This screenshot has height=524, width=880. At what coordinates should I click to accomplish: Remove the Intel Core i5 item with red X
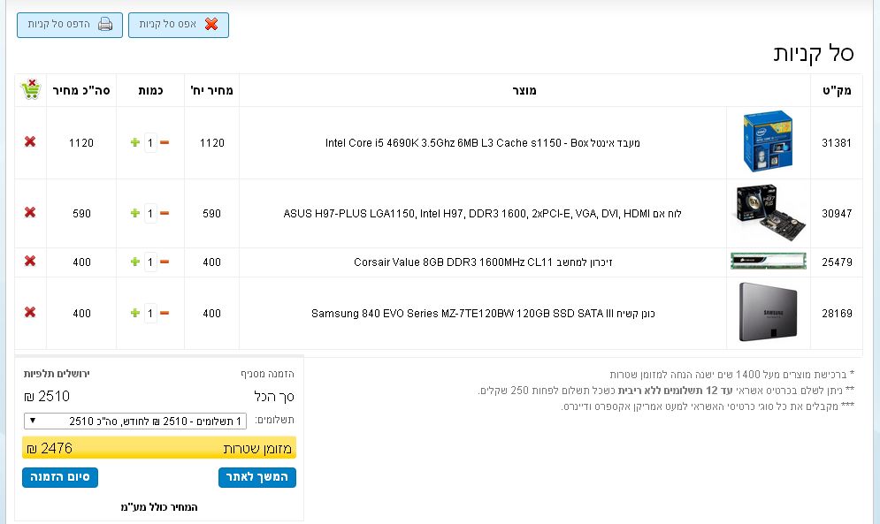point(30,142)
